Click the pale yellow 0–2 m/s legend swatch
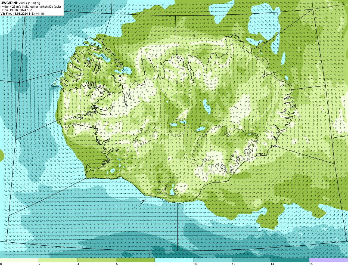The width and height of the screenshot is (348, 266). click(19, 260)
